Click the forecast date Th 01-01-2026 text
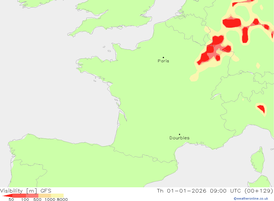274x201 pixels. [x=182, y=191]
